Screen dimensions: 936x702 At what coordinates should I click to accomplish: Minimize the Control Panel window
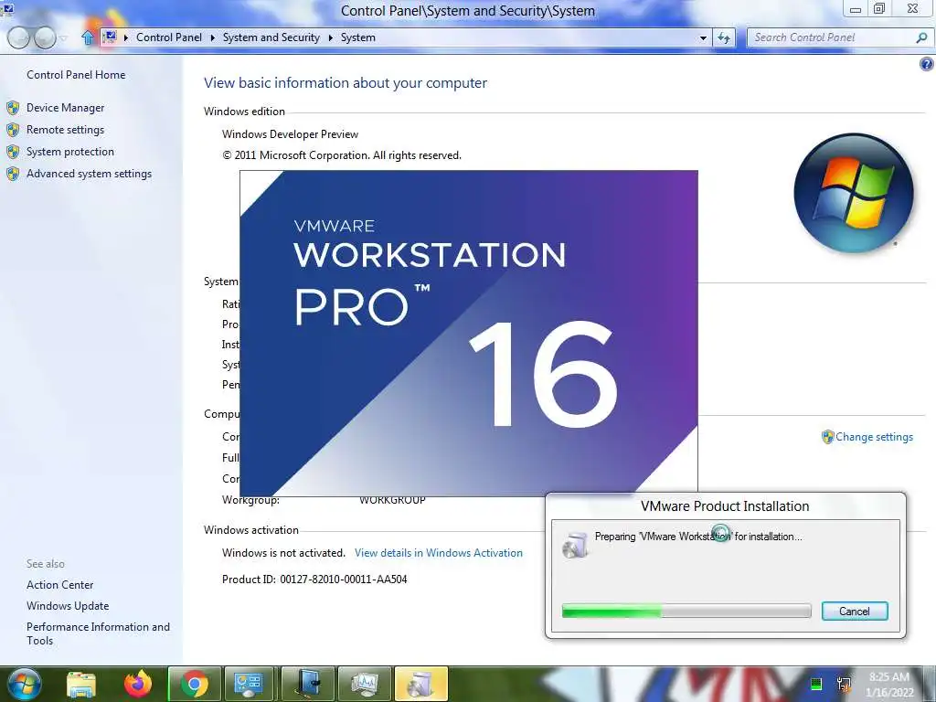tap(856, 9)
